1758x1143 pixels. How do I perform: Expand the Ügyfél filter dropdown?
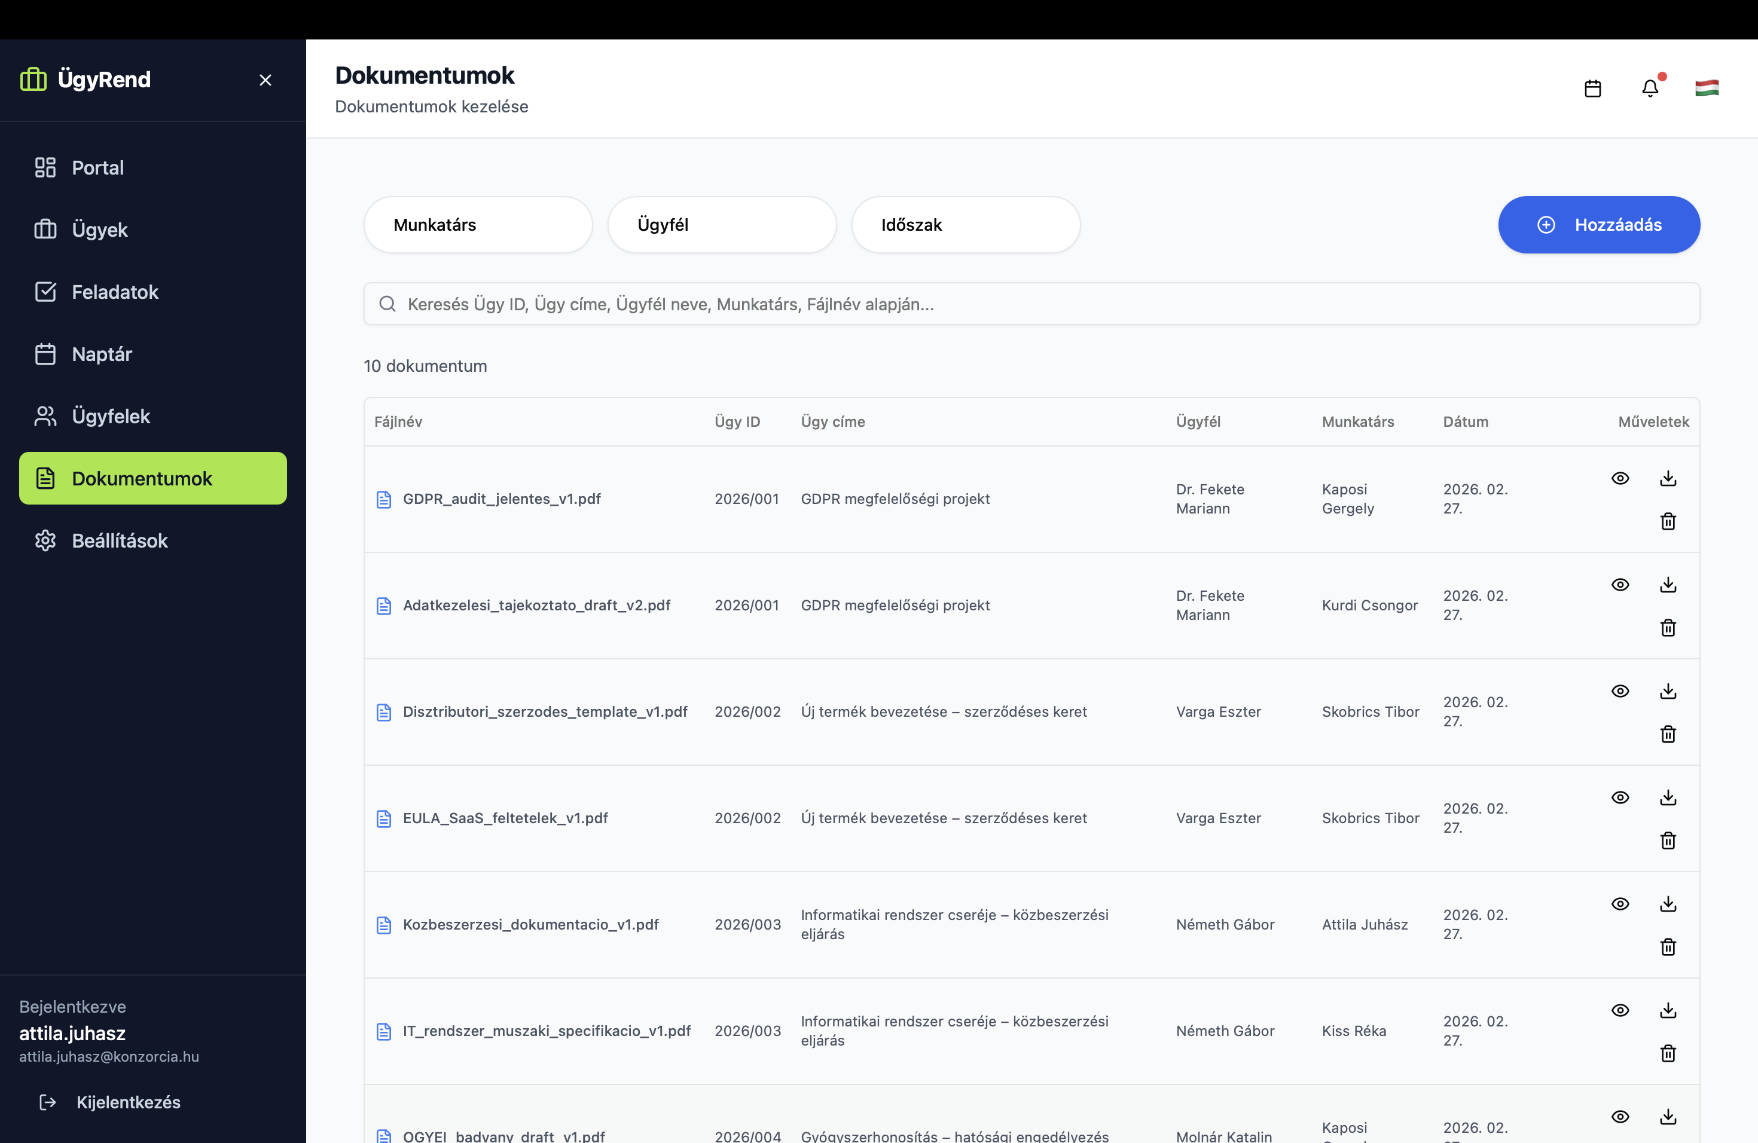722,224
